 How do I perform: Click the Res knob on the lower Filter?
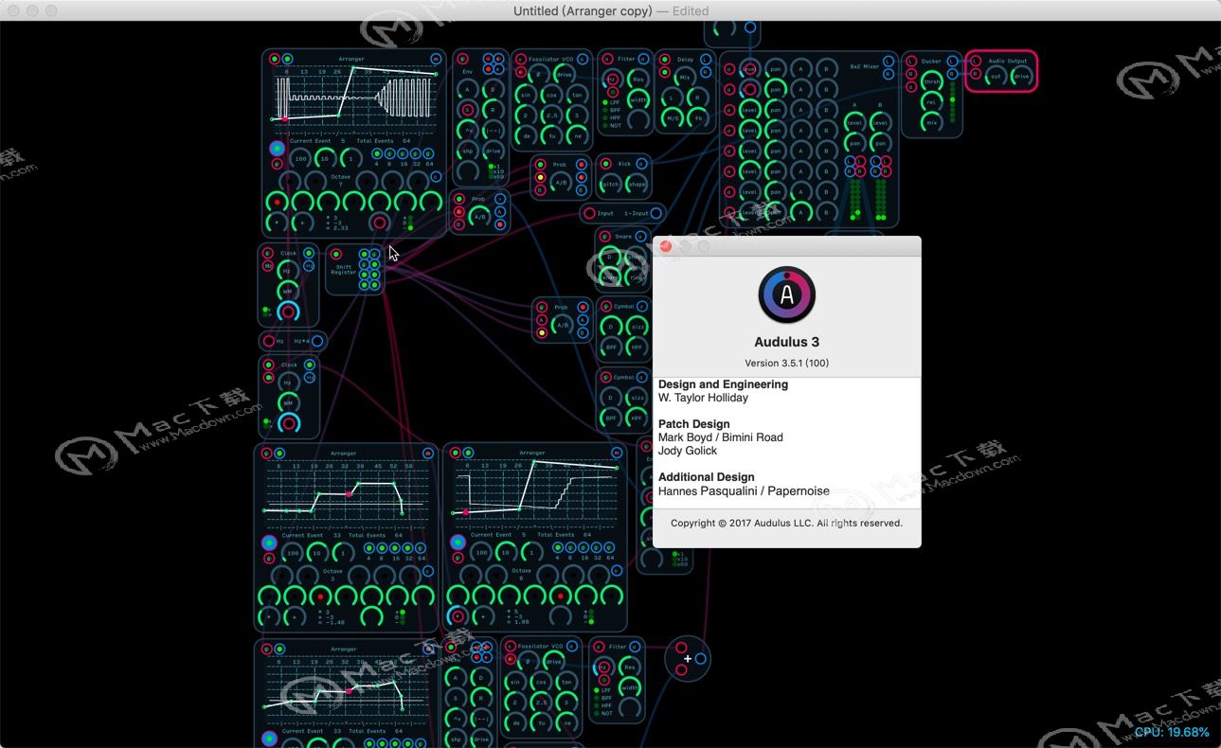pyautogui.click(x=630, y=666)
